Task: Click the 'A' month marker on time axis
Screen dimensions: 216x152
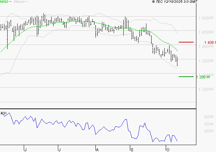Action: coord(97,149)
